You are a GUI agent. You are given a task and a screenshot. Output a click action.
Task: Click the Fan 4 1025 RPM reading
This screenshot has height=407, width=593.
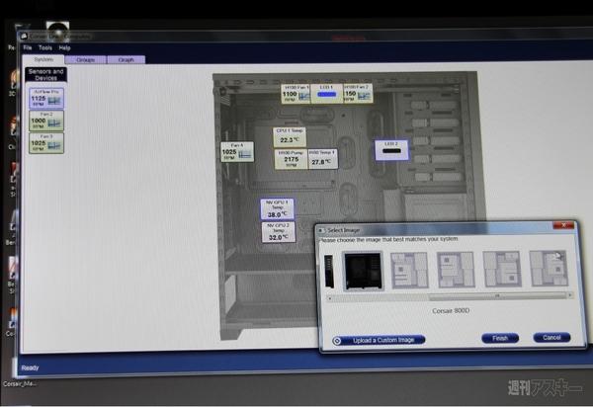pyautogui.click(x=229, y=152)
